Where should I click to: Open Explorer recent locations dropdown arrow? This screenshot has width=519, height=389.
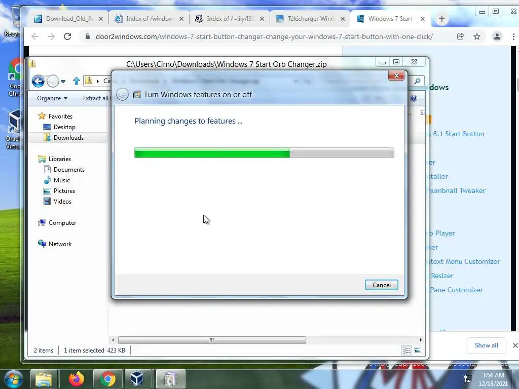[63, 81]
